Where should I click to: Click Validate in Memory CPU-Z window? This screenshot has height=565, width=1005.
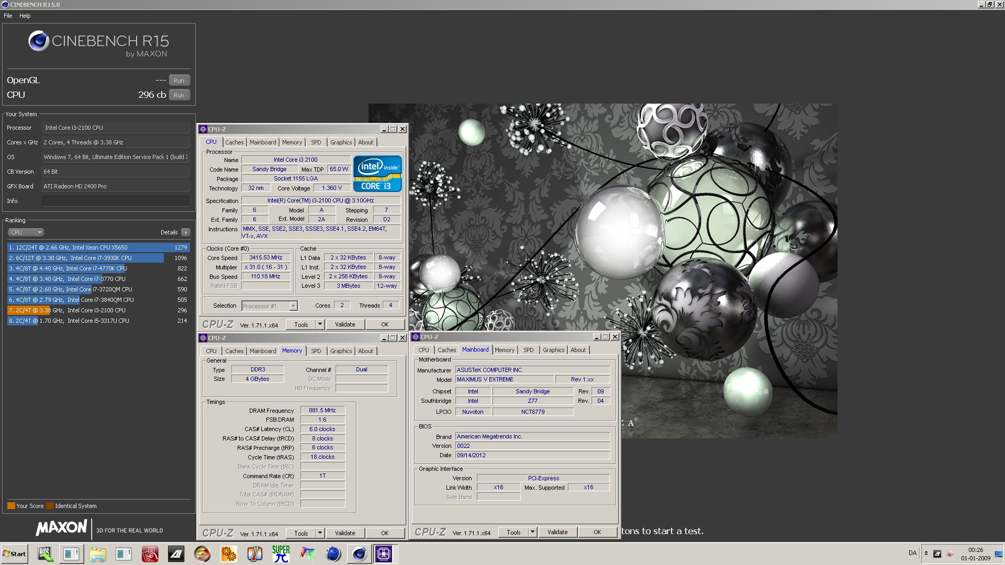345,533
